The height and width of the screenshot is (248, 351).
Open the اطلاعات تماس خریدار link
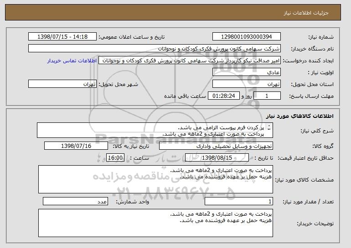pyautogui.click(x=72, y=61)
